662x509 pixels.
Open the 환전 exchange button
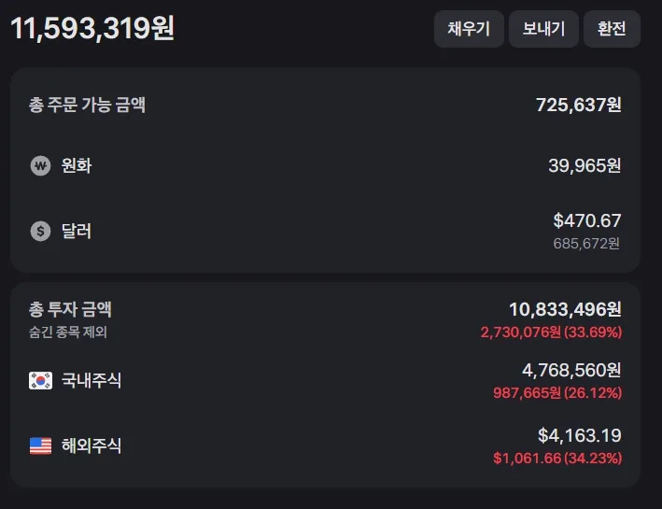[x=612, y=29]
